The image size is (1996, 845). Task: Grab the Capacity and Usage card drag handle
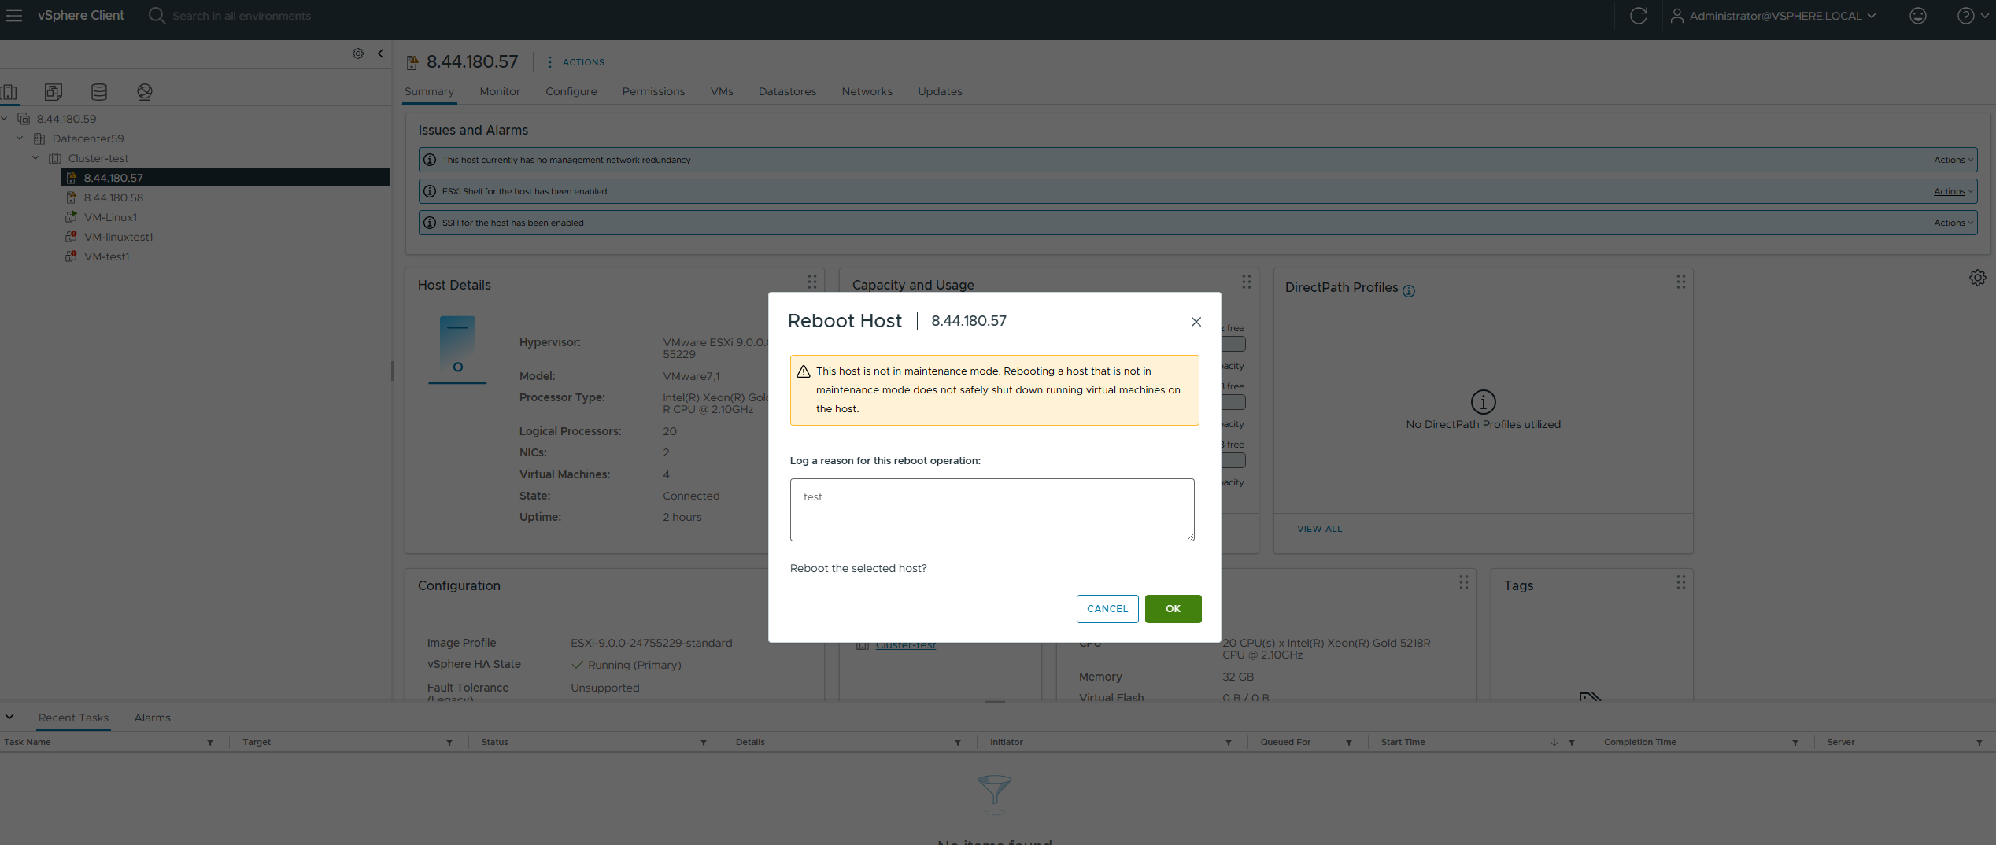(1247, 282)
